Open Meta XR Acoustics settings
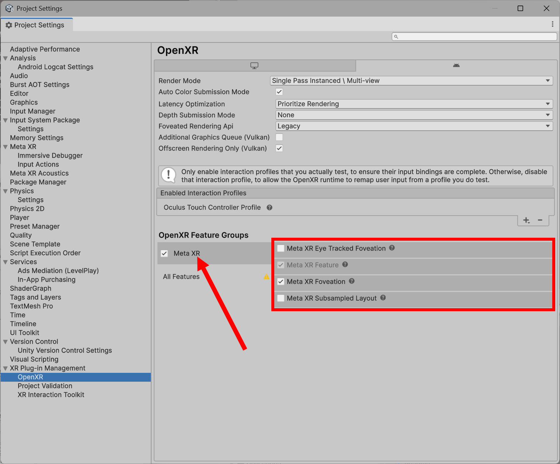560x464 pixels. tap(39, 173)
